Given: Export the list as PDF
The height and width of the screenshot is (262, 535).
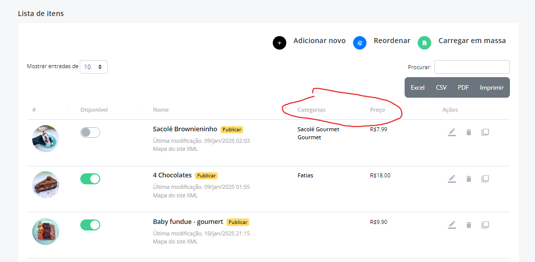Looking at the screenshot, I should pos(463,88).
